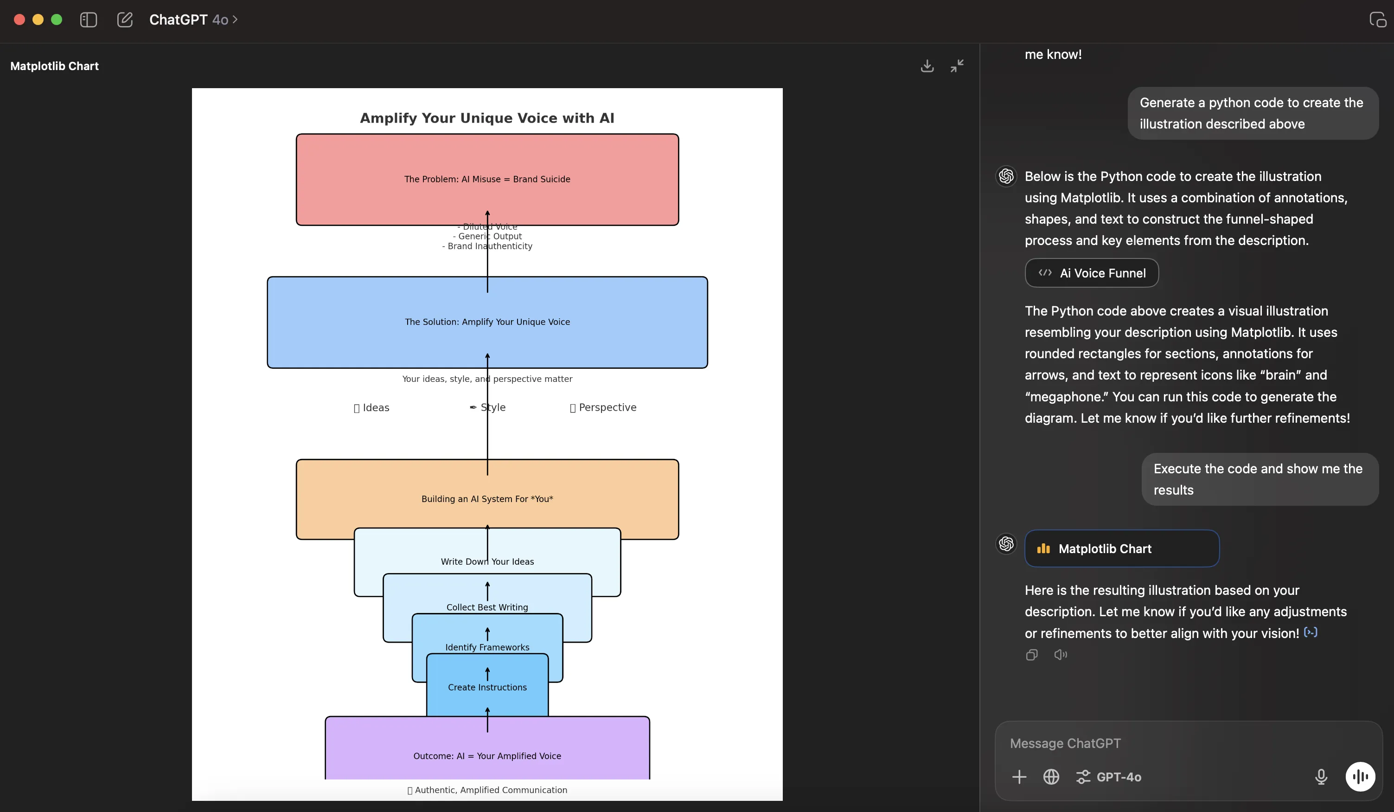Image resolution: width=1394 pixels, height=812 pixels.
Task: Download the Matplotlib chart image
Action: (x=927, y=66)
